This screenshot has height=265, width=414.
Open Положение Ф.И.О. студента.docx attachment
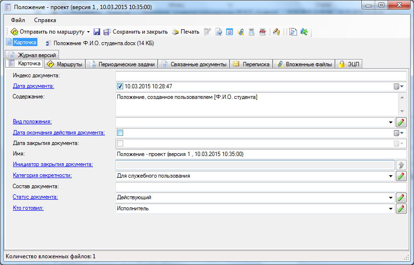[x=100, y=43]
